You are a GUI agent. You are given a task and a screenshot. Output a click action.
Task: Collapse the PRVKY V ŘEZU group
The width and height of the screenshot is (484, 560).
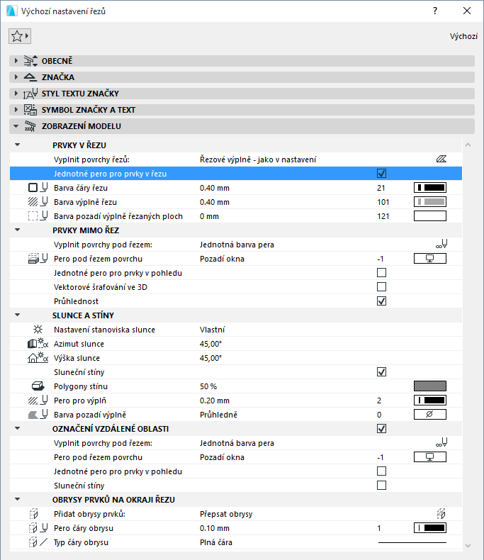(x=17, y=145)
